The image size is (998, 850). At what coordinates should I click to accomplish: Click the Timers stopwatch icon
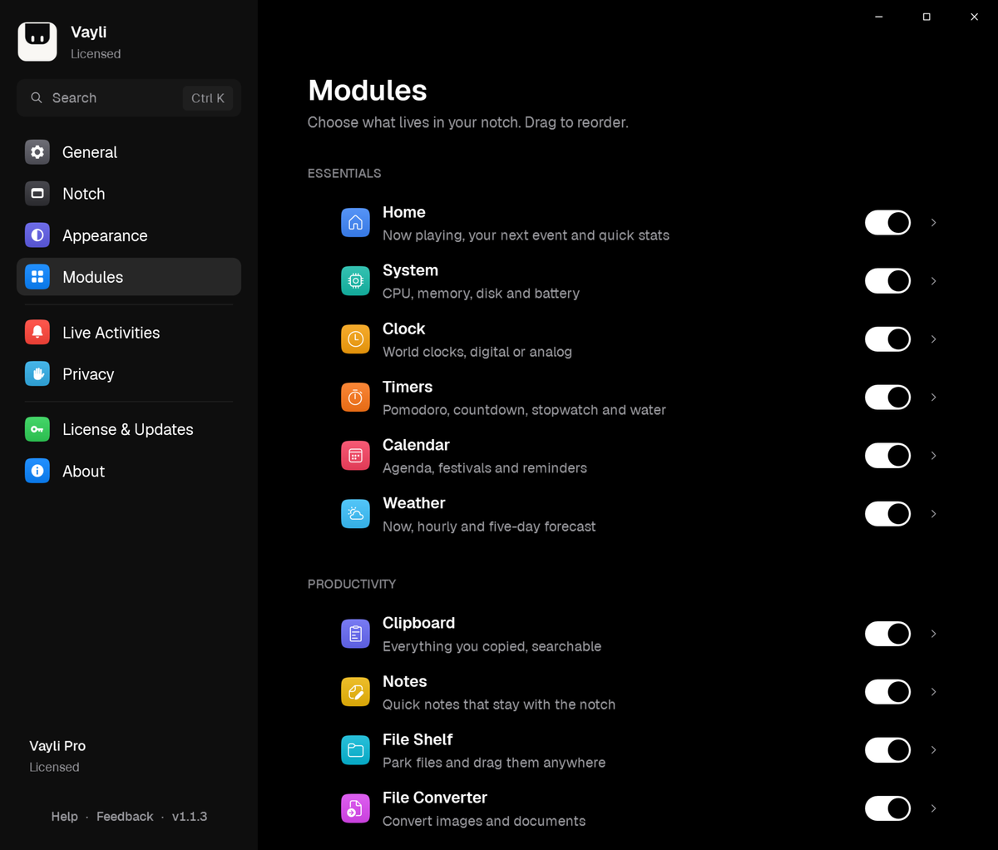click(355, 398)
